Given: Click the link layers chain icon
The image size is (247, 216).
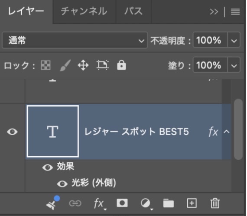Looking at the screenshot, I should click(x=75, y=203).
